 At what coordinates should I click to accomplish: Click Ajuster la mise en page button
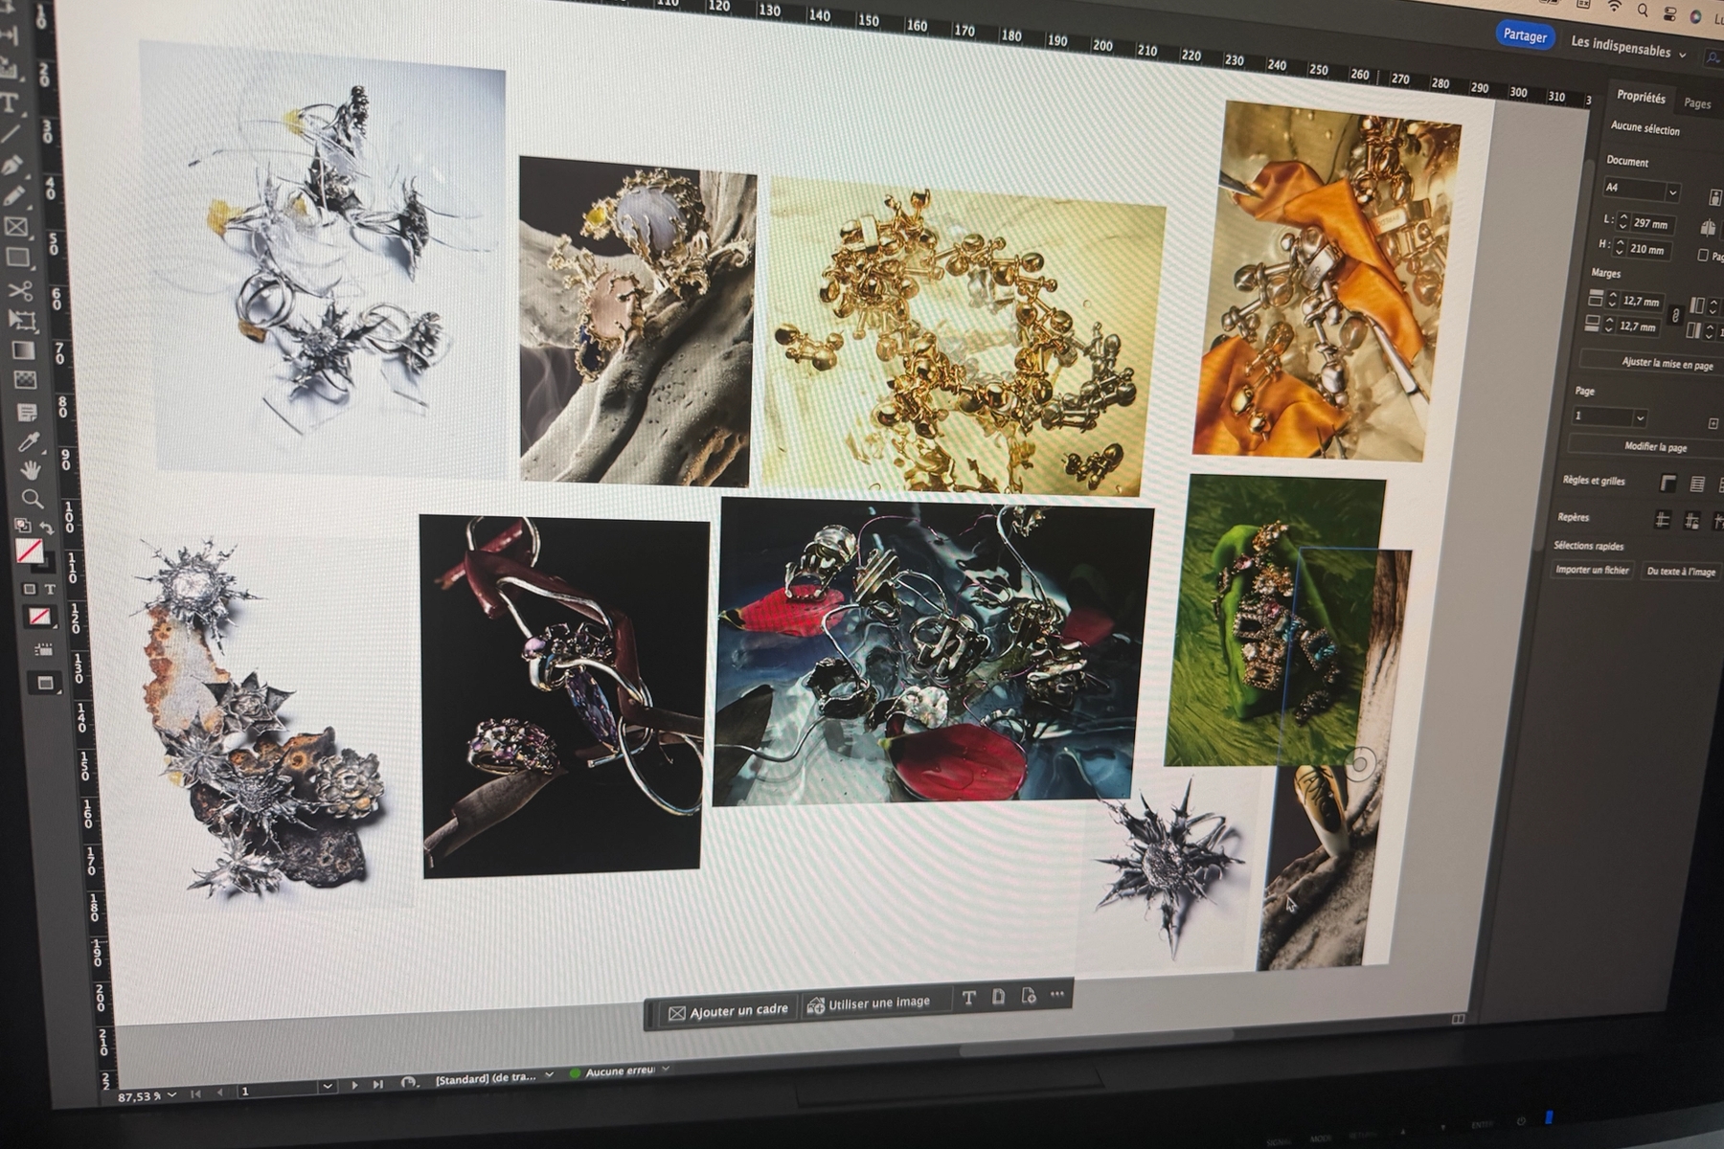[1666, 363]
